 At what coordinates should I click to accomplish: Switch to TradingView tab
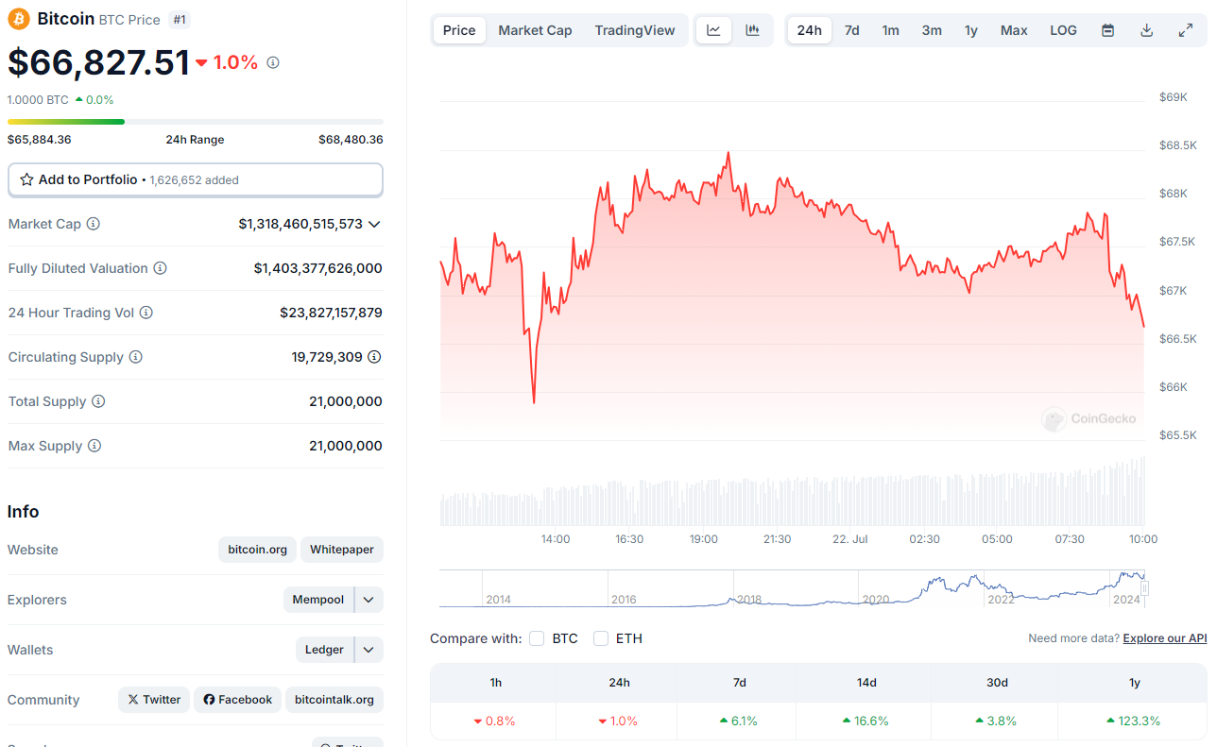click(635, 30)
